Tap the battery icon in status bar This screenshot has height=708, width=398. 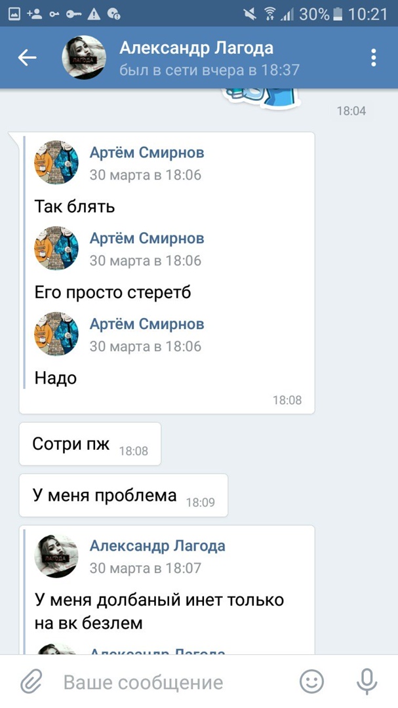[x=338, y=14]
